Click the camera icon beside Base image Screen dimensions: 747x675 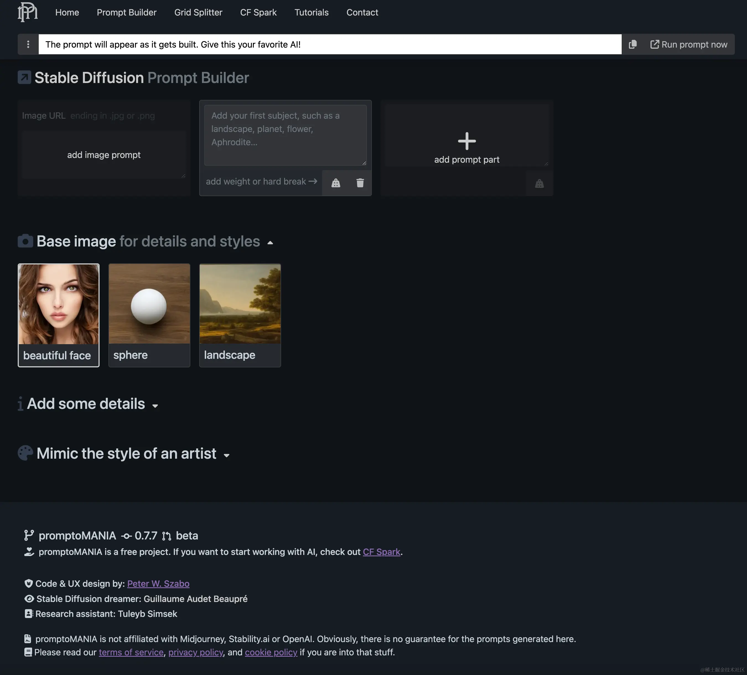click(25, 241)
